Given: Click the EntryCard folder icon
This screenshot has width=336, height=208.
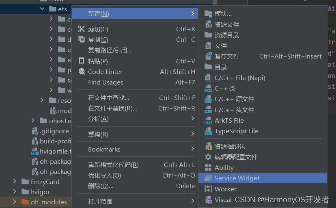Looking at the screenshot, I should [x=25, y=182].
